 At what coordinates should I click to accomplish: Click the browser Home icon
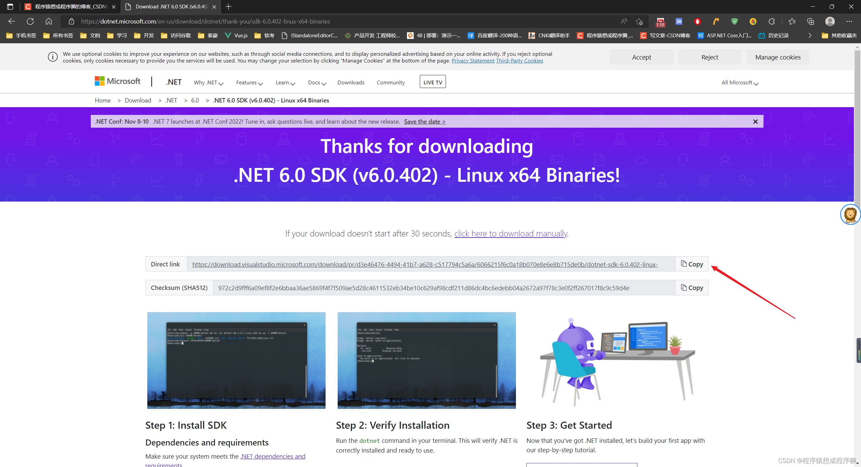49,21
